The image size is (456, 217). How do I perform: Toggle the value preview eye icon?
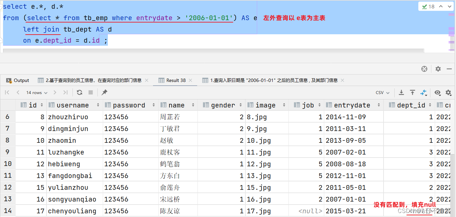tap(437, 93)
